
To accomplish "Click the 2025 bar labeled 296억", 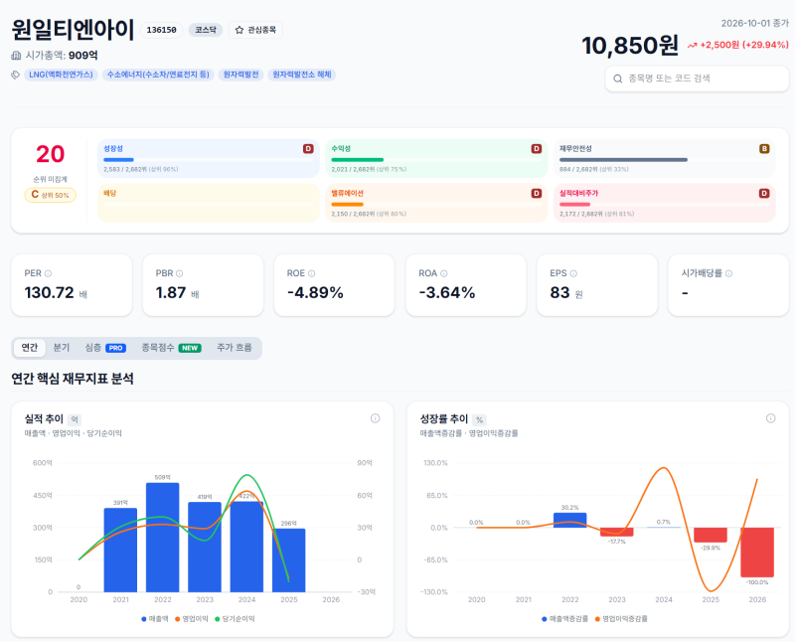I will coord(289,561).
